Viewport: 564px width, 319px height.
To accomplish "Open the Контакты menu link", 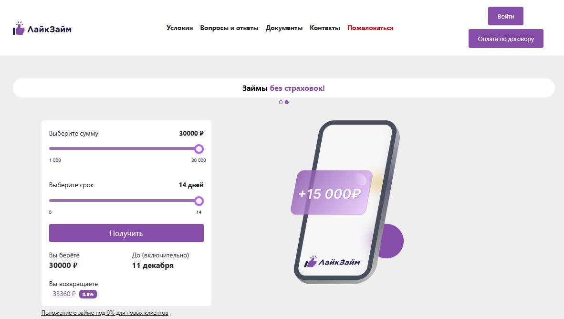I will pyautogui.click(x=325, y=28).
